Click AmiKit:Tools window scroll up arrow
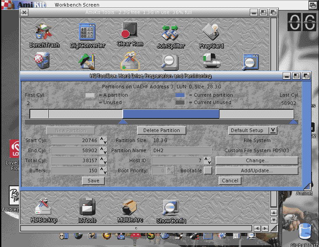This screenshot has height=247, width=319. tap(273, 213)
